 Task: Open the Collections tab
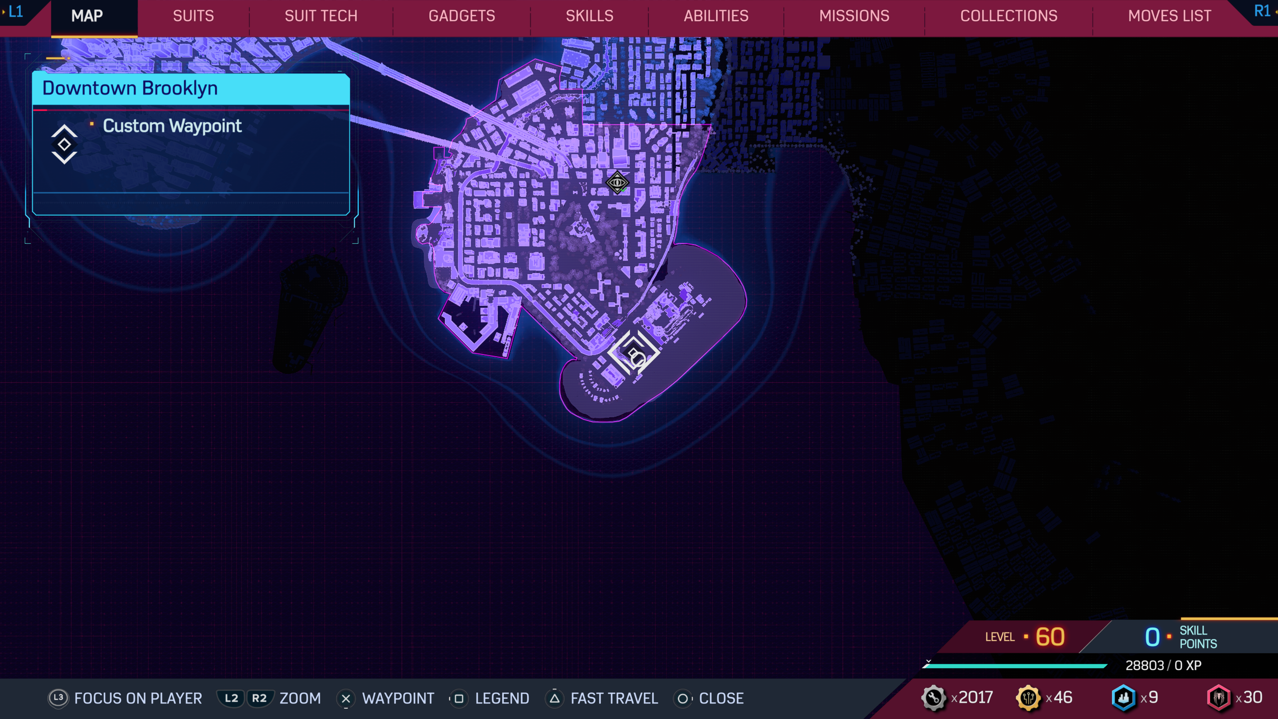[x=1009, y=16]
